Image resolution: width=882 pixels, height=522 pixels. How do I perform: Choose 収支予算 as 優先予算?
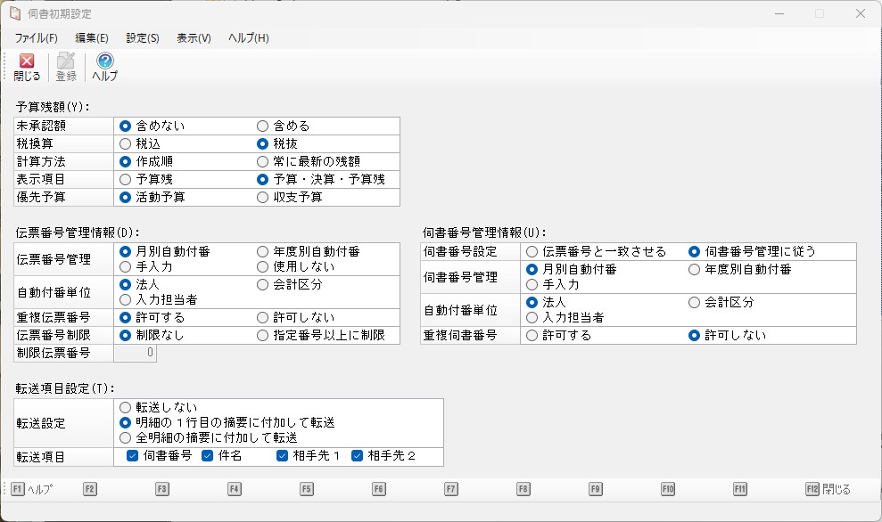click(263, 197)
